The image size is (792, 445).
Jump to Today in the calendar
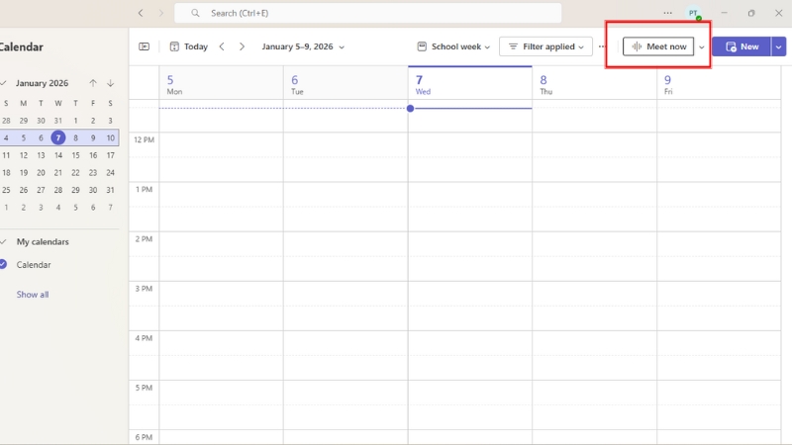[x=188, y=46]
